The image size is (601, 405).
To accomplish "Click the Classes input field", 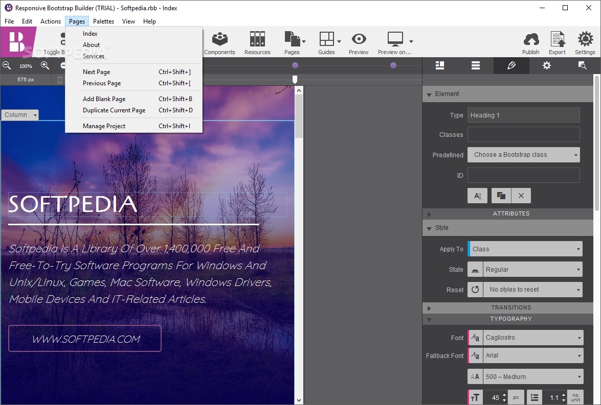I will pyautogui.click(x=524, y=135).
